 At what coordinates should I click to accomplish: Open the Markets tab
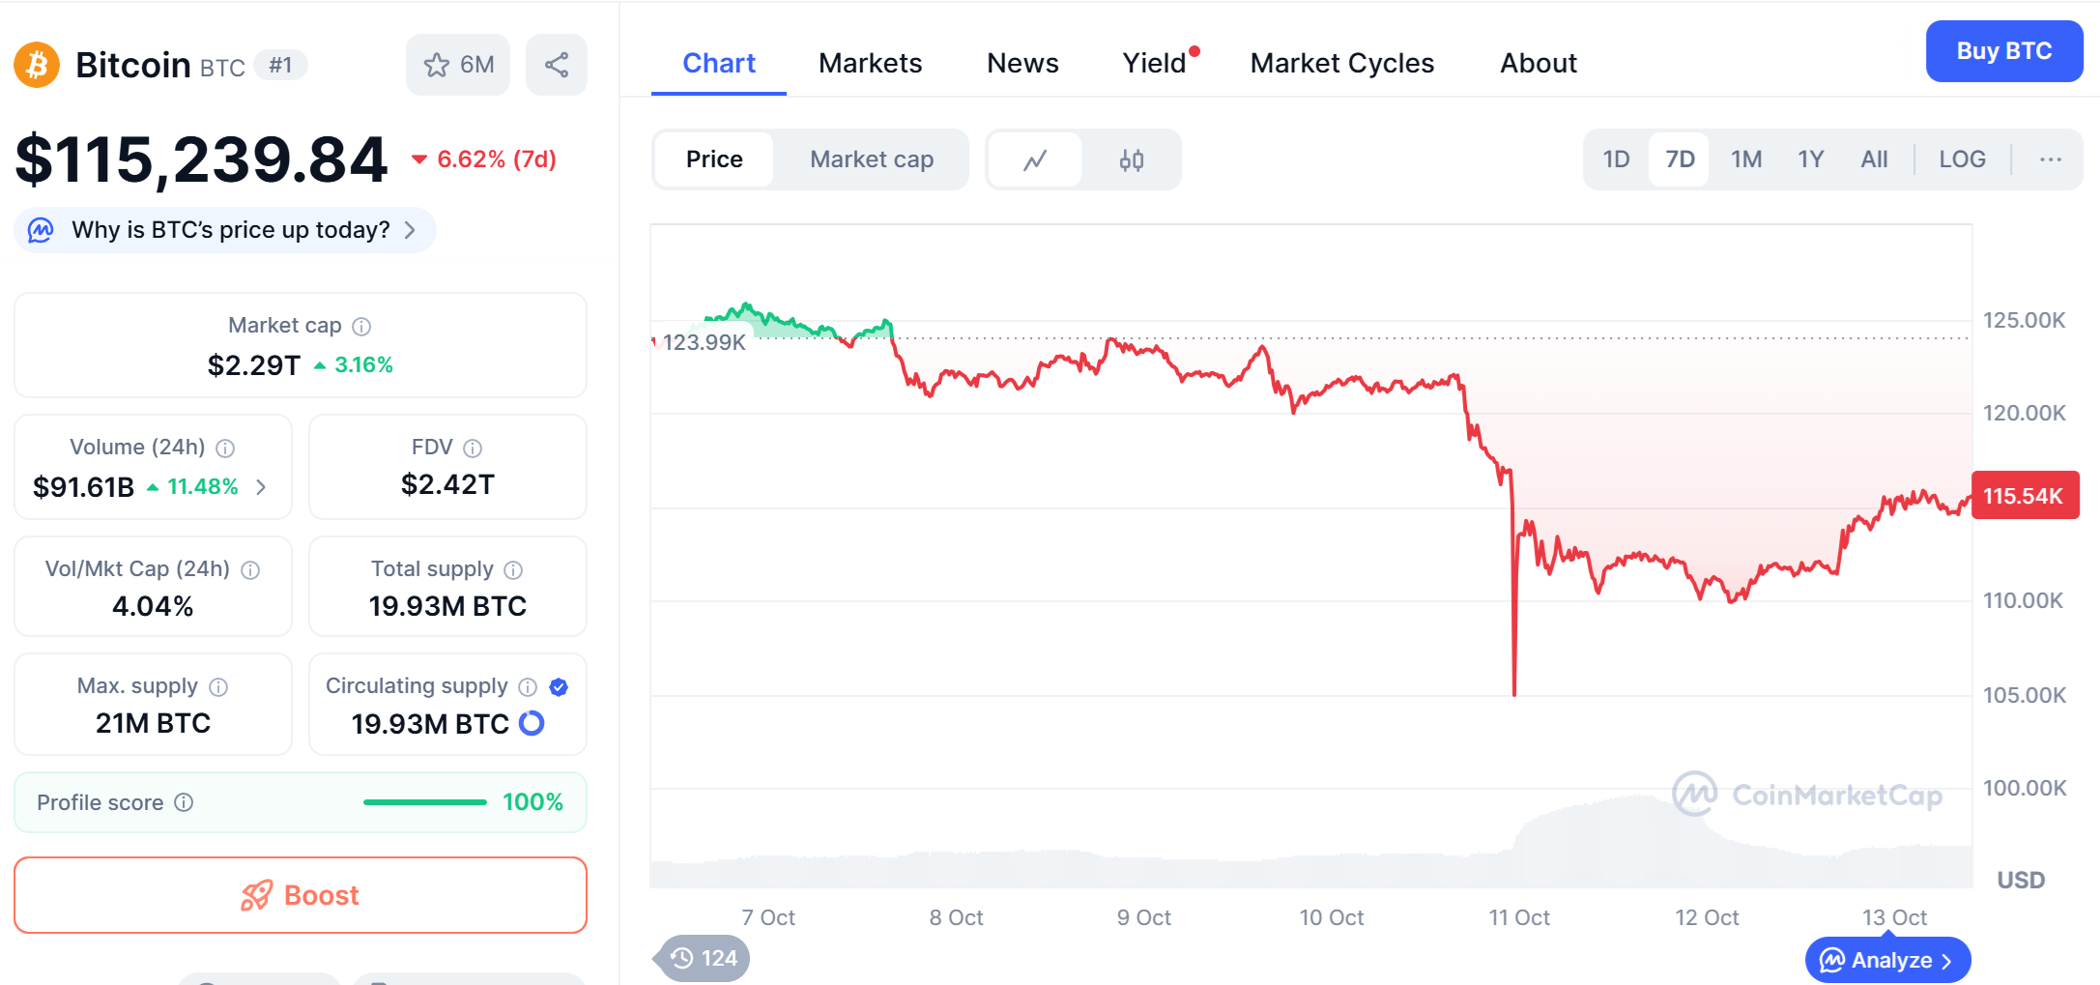[x=870, y=64]
